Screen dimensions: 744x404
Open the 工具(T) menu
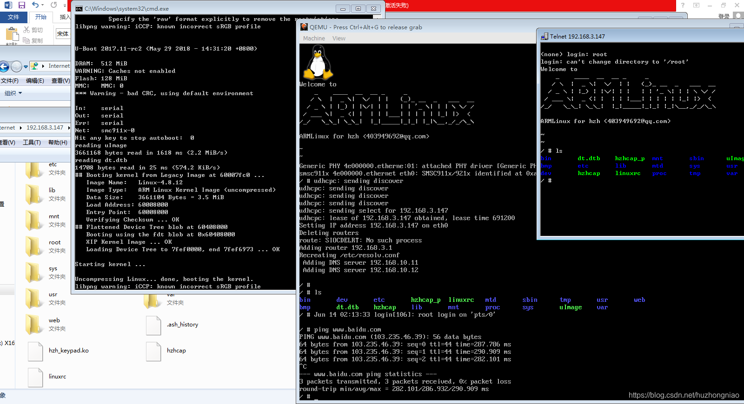coord(32,143)
